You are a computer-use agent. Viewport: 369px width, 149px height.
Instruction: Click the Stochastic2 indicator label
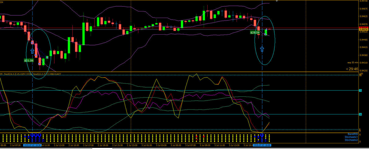click(x=351, y=140)
